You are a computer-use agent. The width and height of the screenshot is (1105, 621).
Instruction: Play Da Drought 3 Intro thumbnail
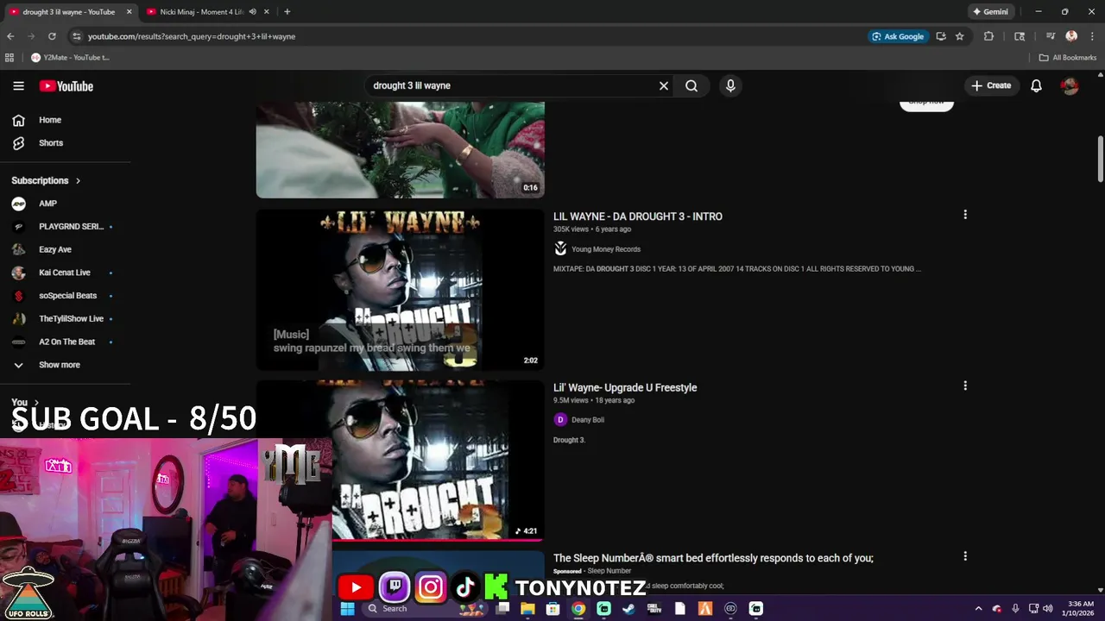click(x=400, y=290)
